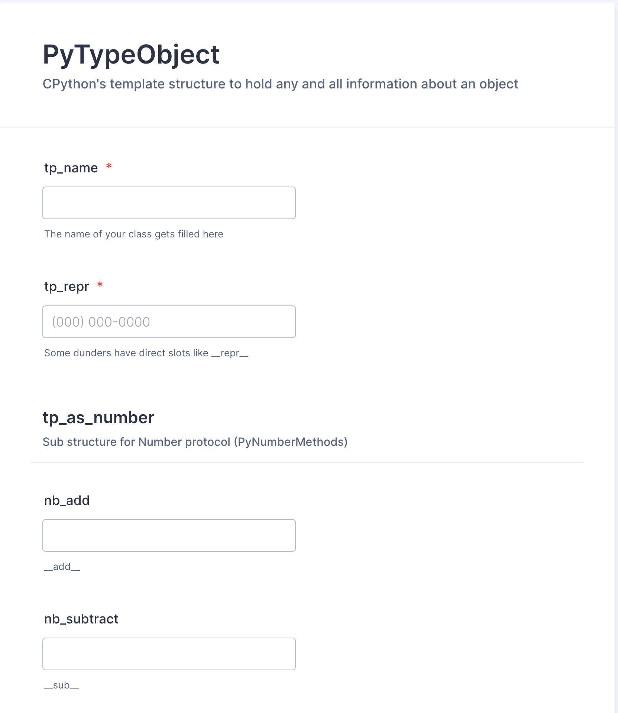Image resolution: width=618 pixels, height=713 pixels.
Task: Focus the tp_repr phone-format input field
Action: 169,322
